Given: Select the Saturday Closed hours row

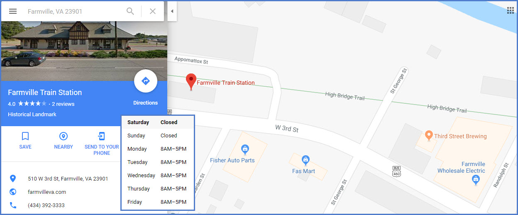Looking at the screenshot, I should (x=158, y=122).
